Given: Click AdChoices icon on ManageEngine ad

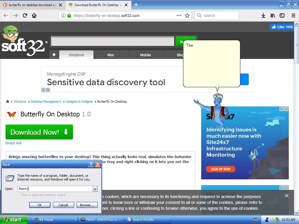Looking at the screenshot, I should [x=48, y=90].
